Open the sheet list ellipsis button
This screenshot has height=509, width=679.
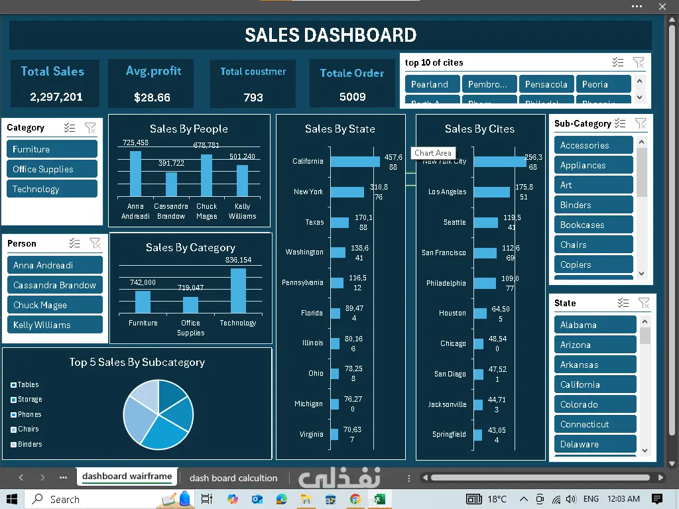pos(63,477)
